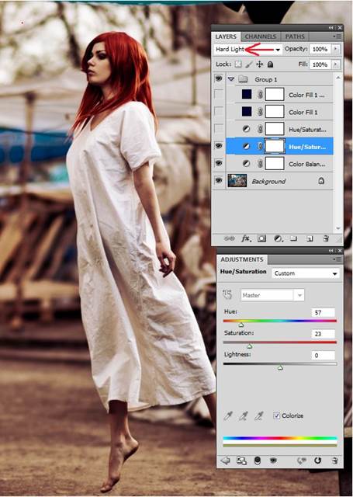The image size is (353, 497).
Task: Click the link layers icon in Layers footer
Action: pyautogui.click(x=229, y=238)
